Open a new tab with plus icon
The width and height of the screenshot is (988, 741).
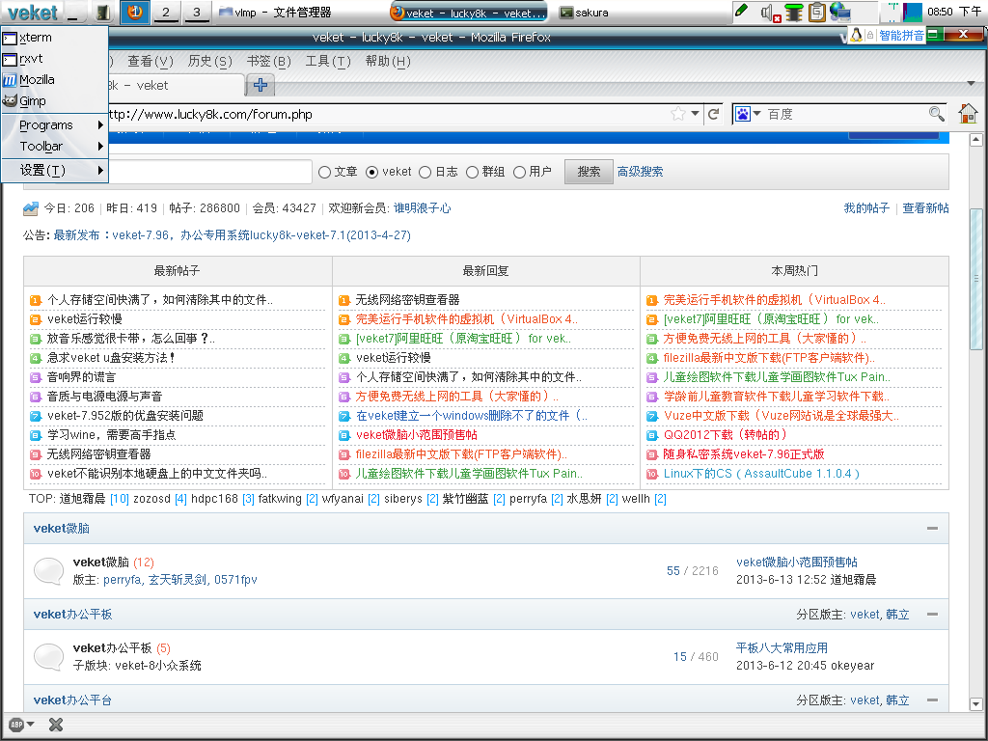(x=261, y=85)
